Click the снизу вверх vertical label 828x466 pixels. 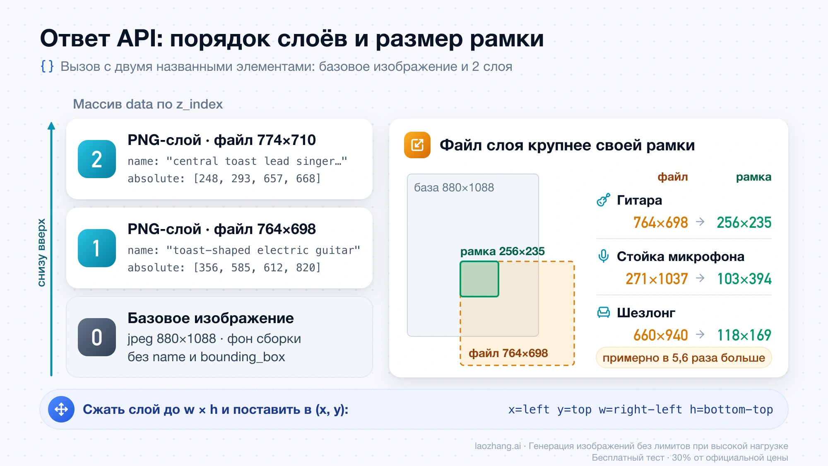point(41,253)
